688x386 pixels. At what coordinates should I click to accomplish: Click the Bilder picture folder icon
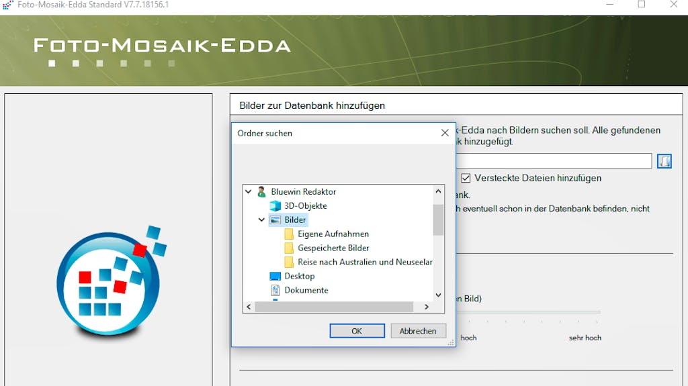click(275, 220)
